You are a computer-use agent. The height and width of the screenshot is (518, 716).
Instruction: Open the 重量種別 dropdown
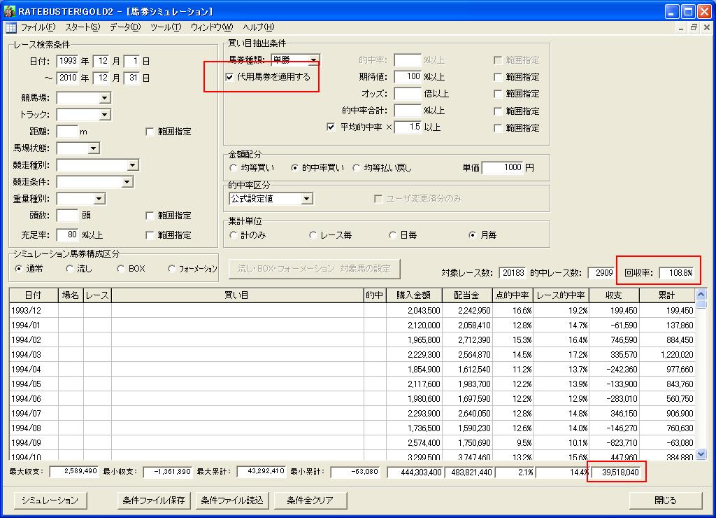point(99,199)
